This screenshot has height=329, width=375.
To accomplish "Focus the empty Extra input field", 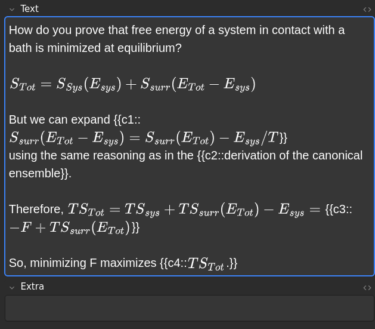I will (x=190, y=308).
